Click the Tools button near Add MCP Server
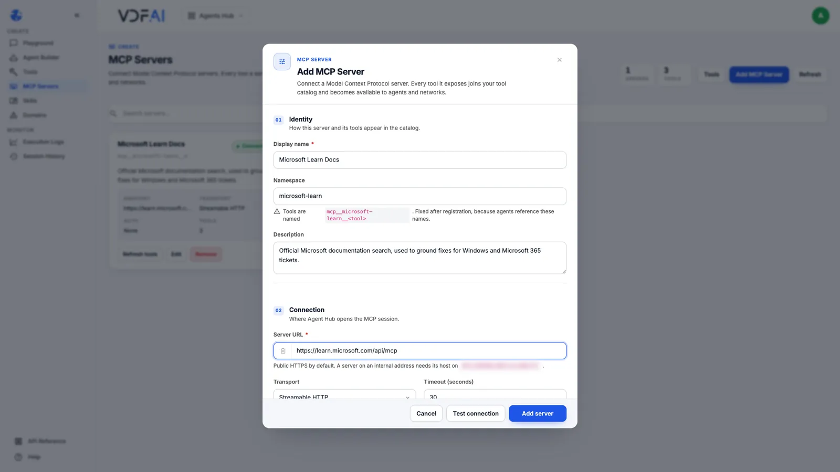This screenshot has width=840, height=472. [x=711, y=74]
